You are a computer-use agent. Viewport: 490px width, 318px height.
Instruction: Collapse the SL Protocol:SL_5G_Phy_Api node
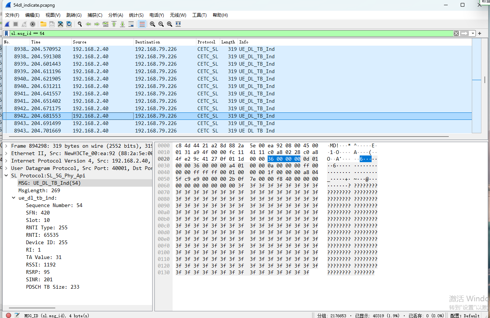pyautogui.click(x=6, y=176)
